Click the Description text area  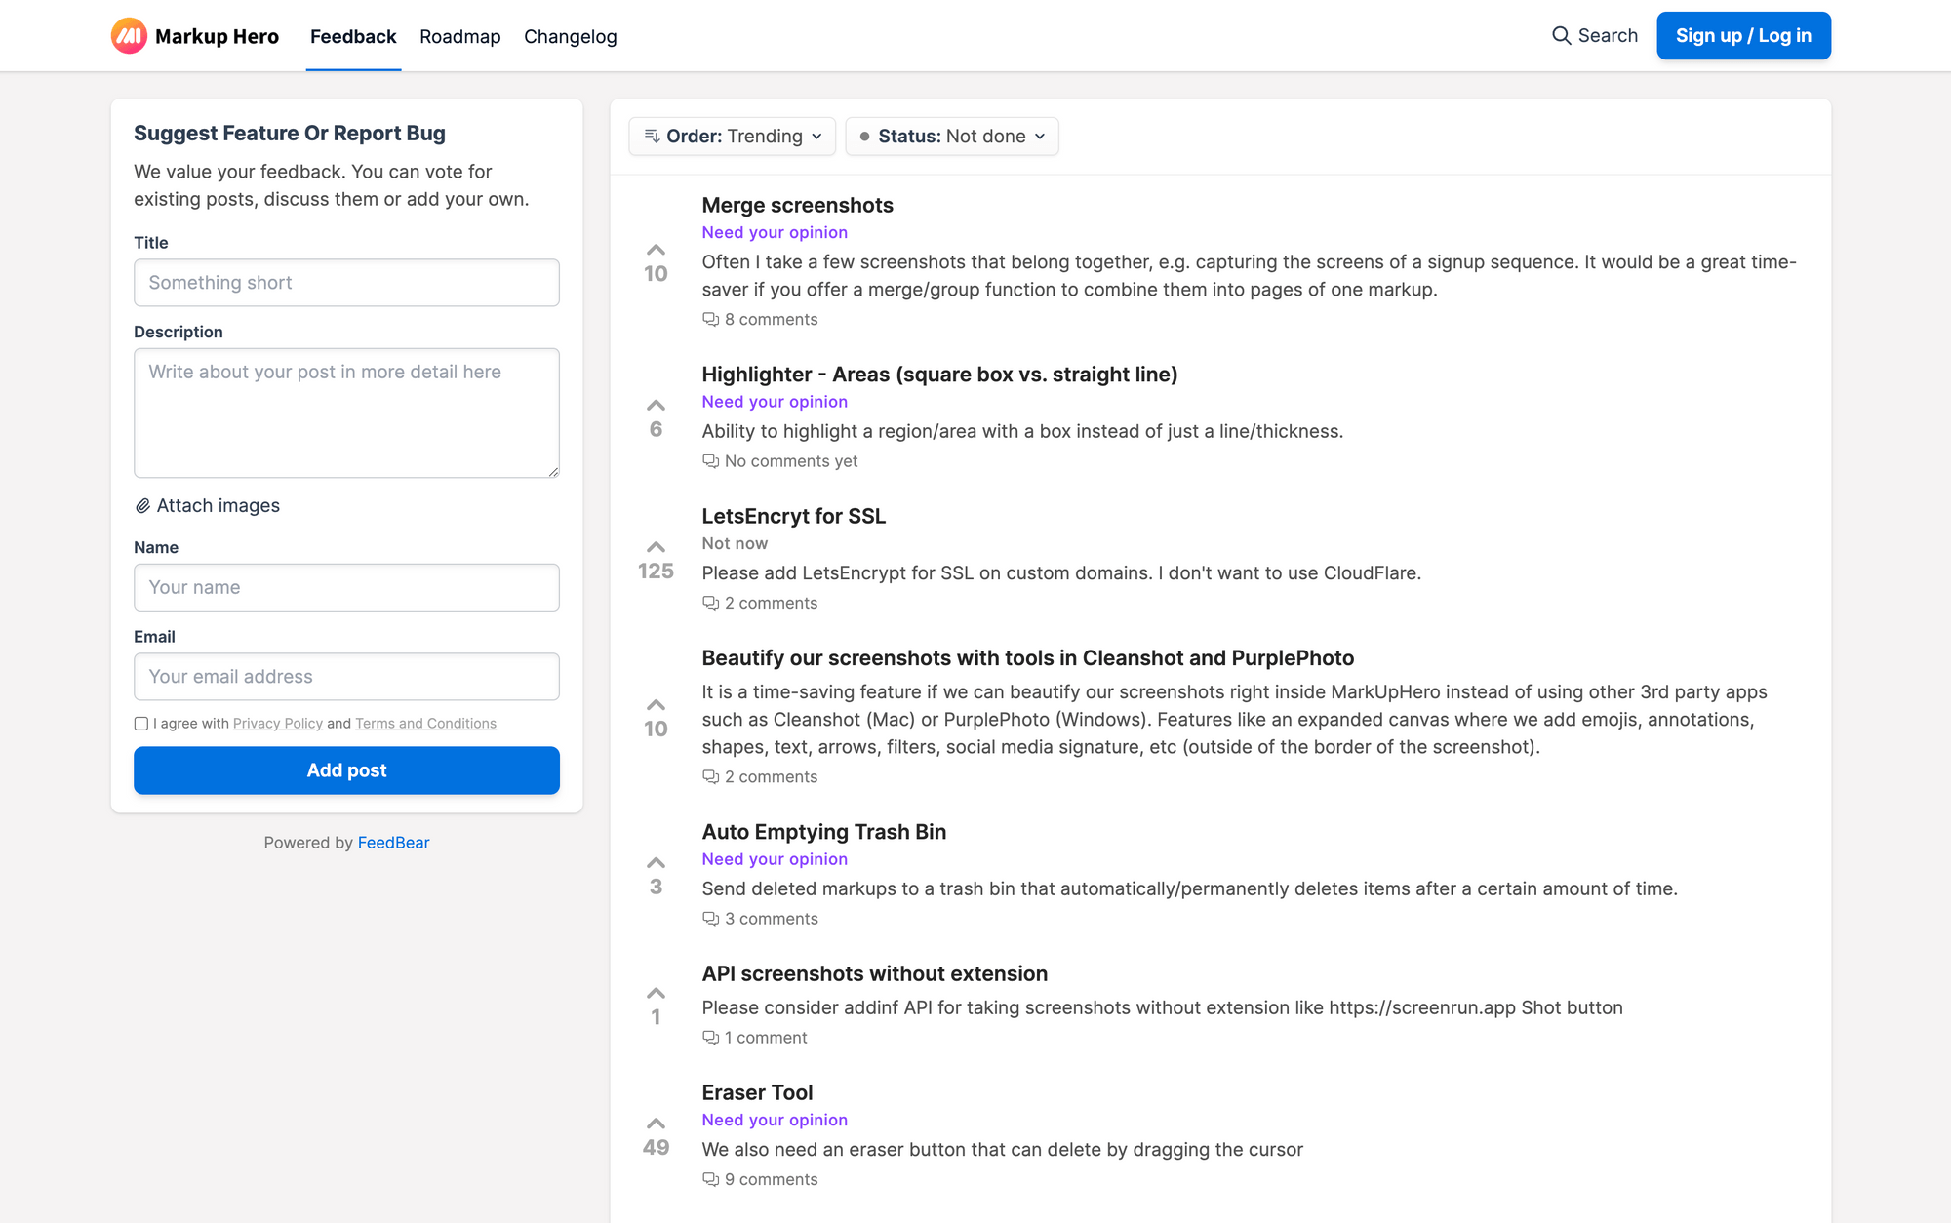[346, 413]
